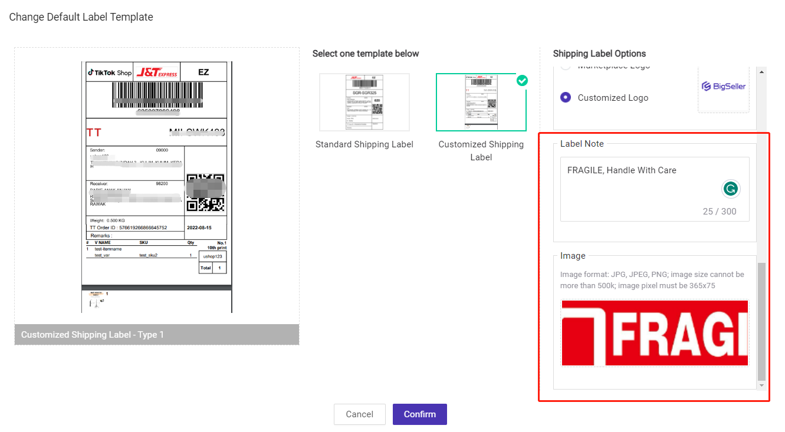Click the TikTok Shop logo in preview
Image resolution: width=785 pixels, height=432 pixels.
coord(110,72)
